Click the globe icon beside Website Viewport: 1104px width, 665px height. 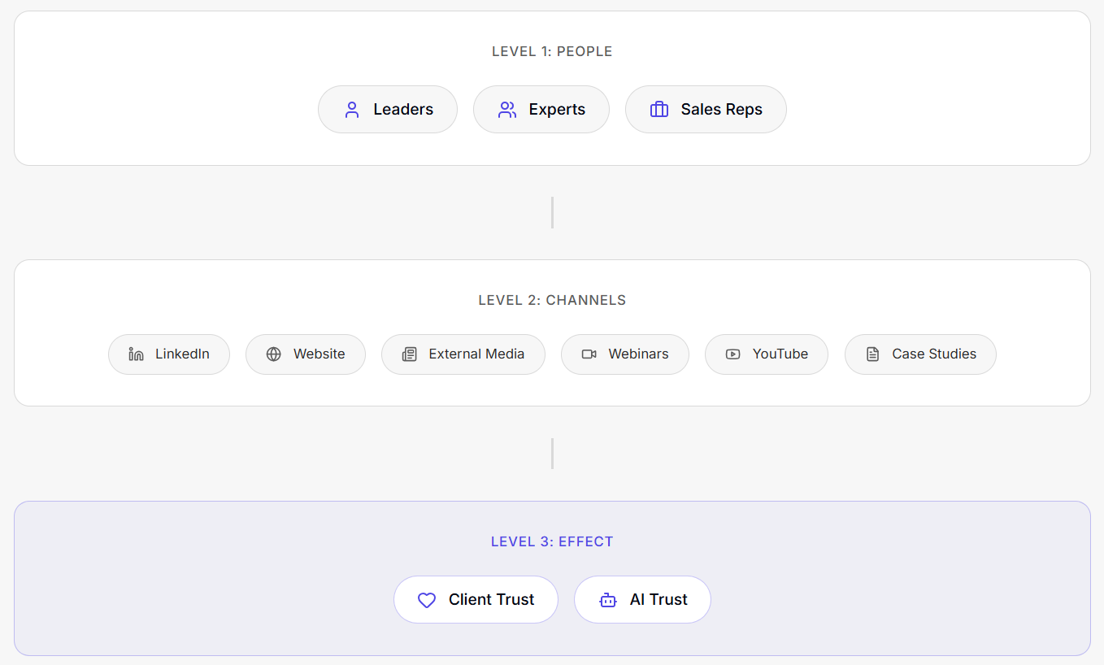pyautogui.click(x=274, y=354)
